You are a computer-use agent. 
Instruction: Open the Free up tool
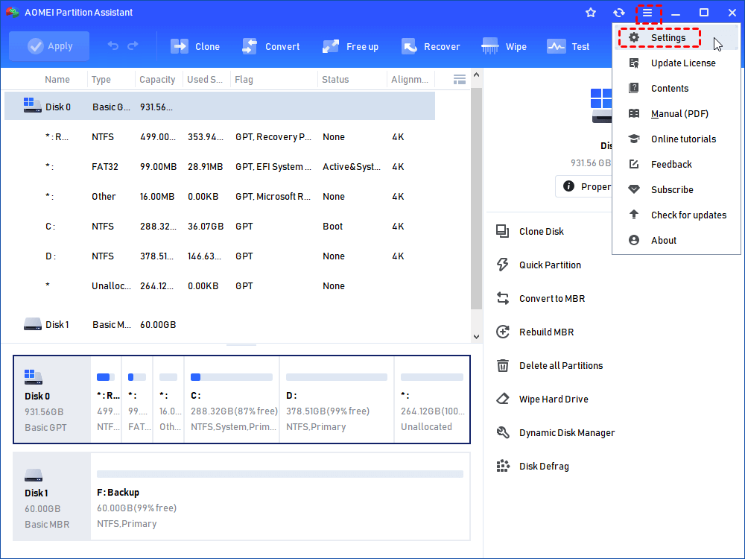click(350, 46)
